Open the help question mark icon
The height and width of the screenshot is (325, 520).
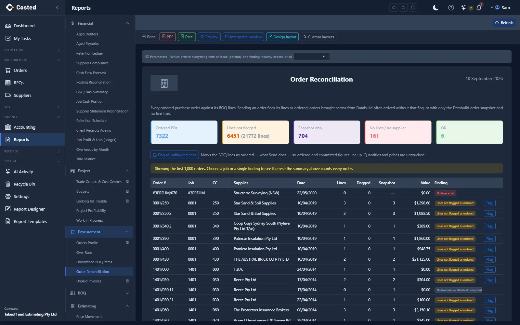click(x=451, y=7)
